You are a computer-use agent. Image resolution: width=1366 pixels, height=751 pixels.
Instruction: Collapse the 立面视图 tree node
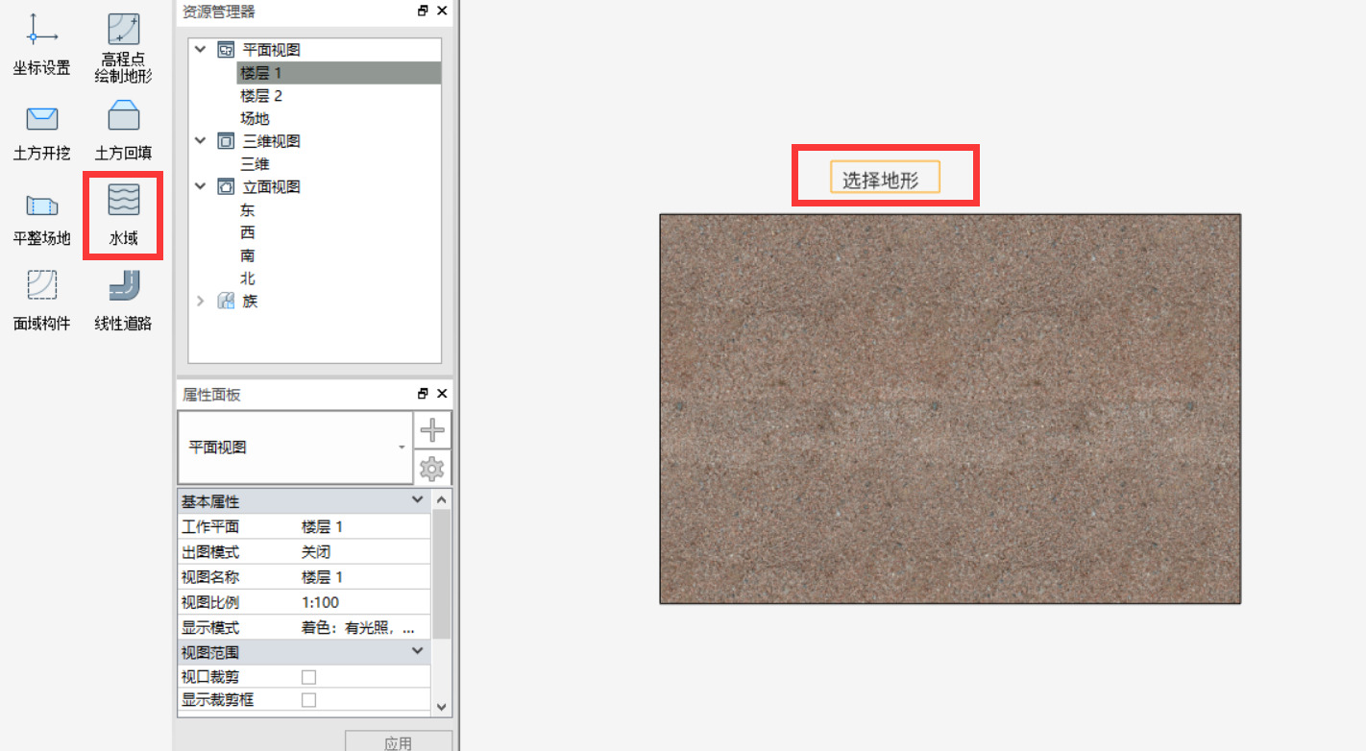point(200,186)
